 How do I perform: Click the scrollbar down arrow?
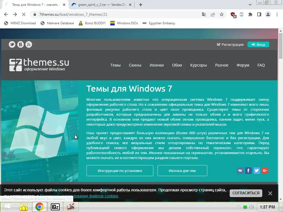(281, 199)
